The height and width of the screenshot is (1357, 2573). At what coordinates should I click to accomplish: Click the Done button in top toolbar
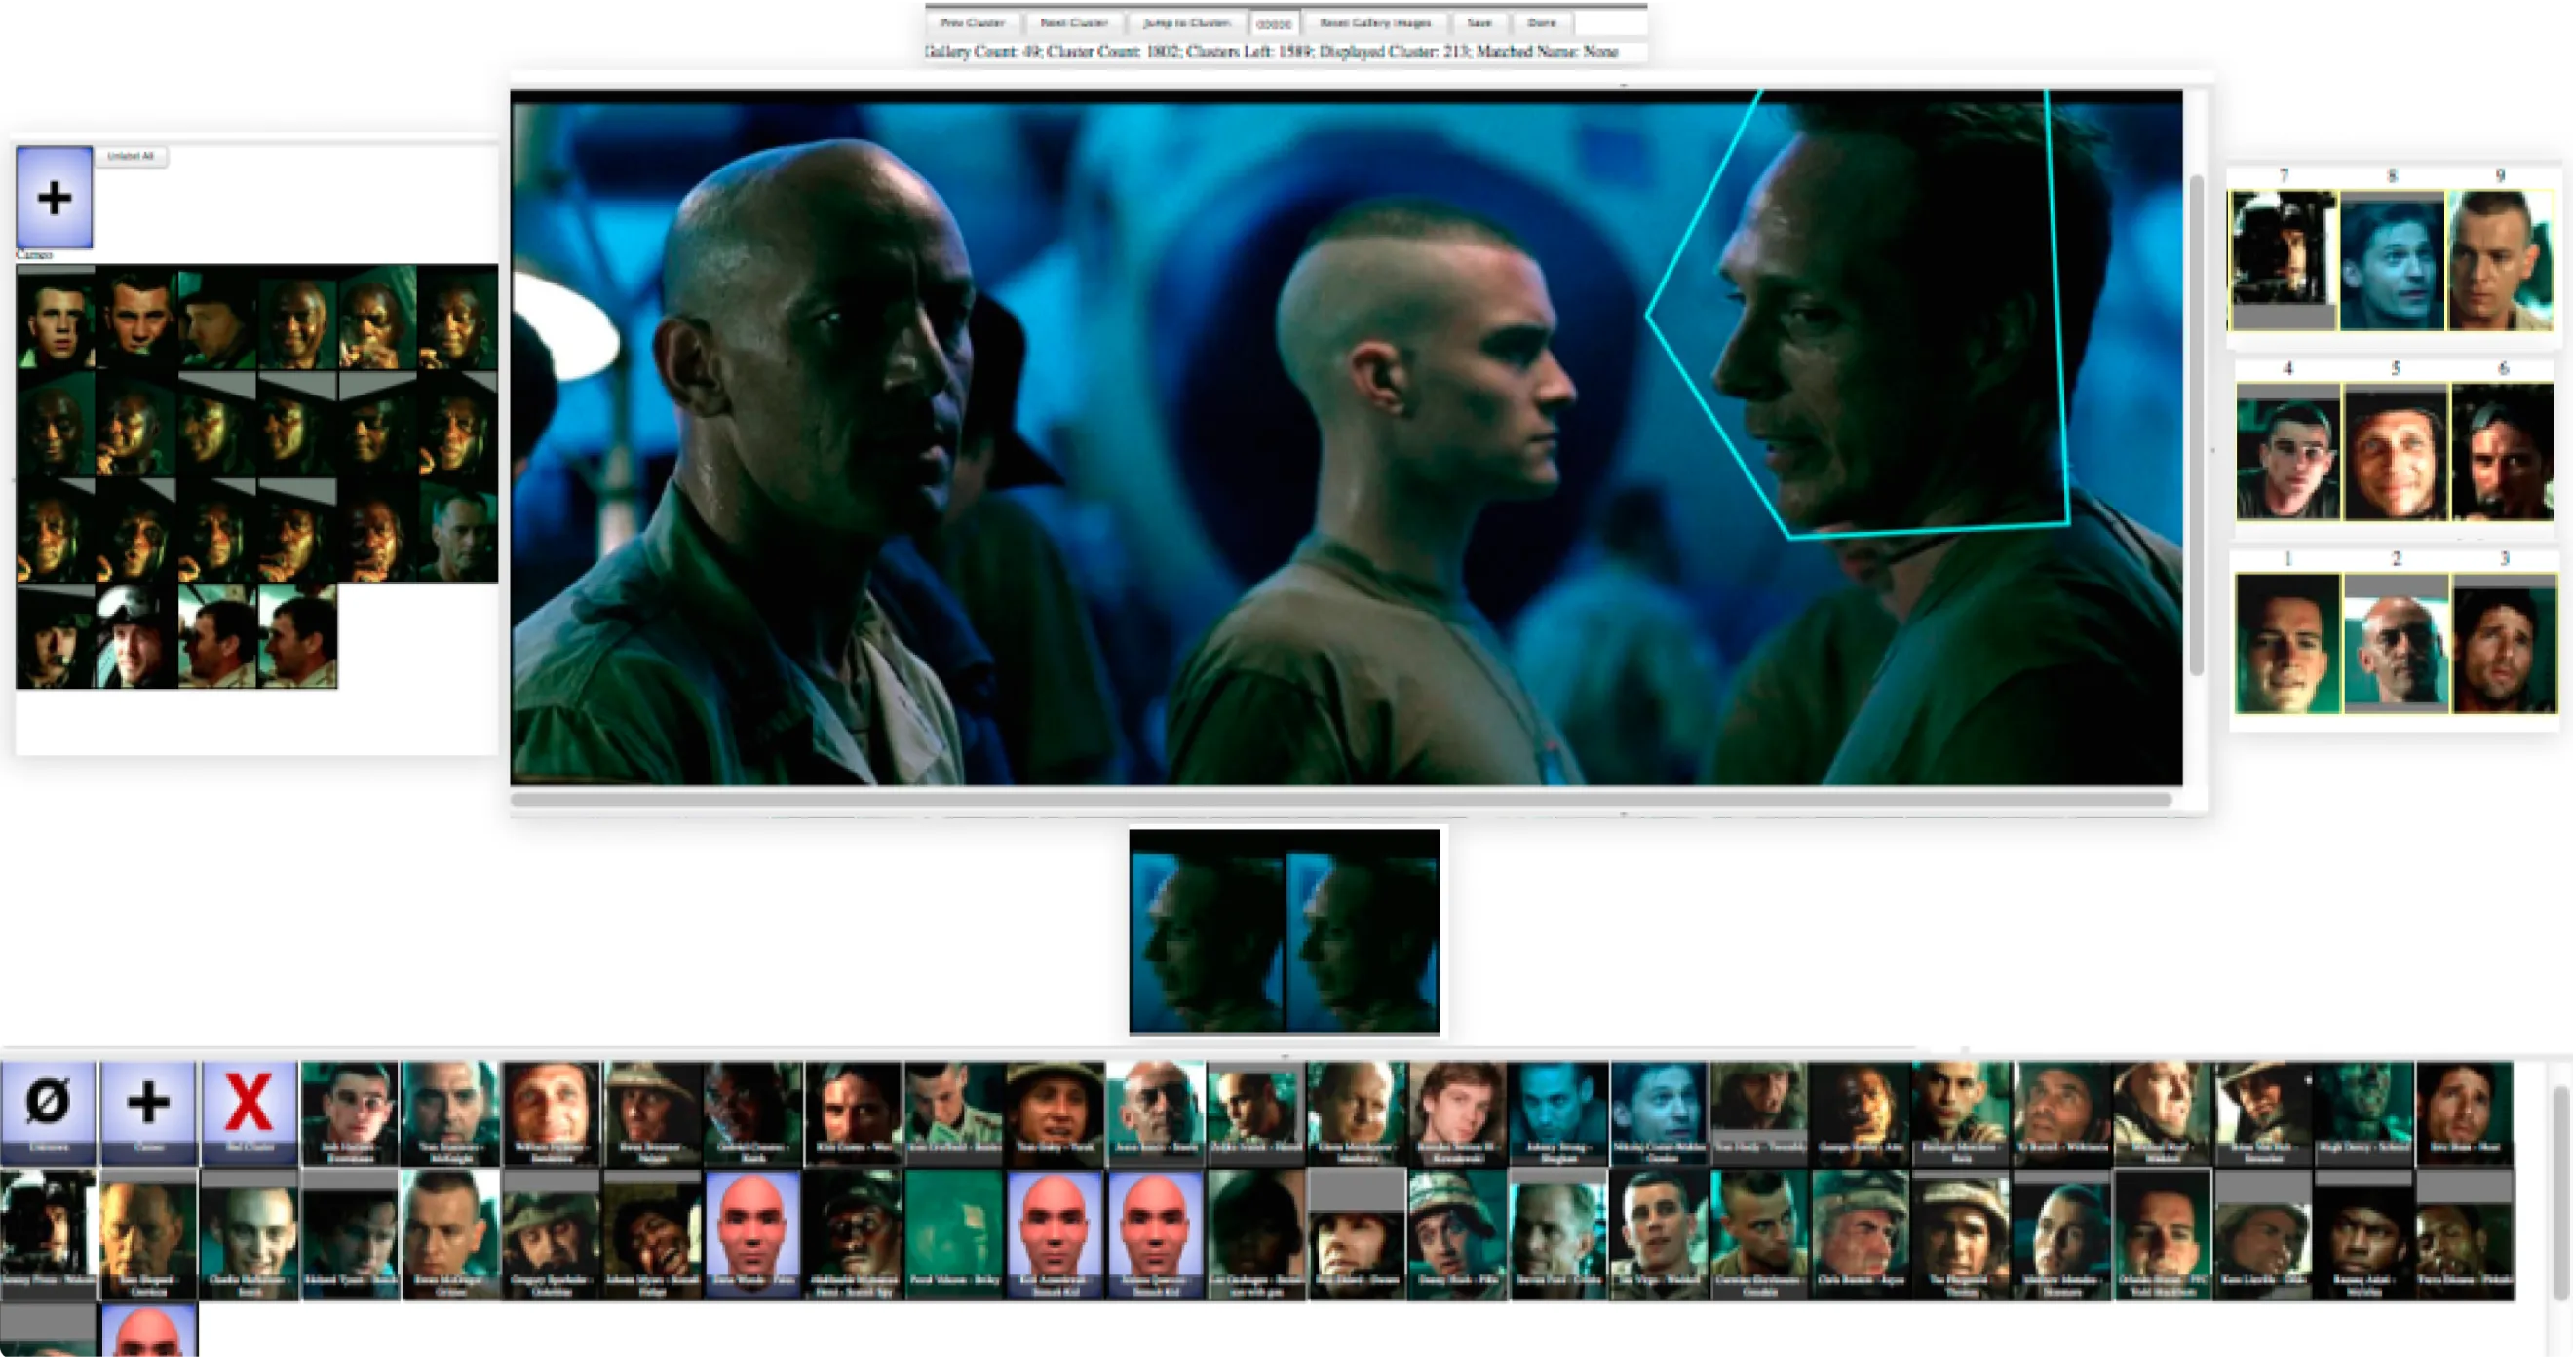tap(1541, 23)
